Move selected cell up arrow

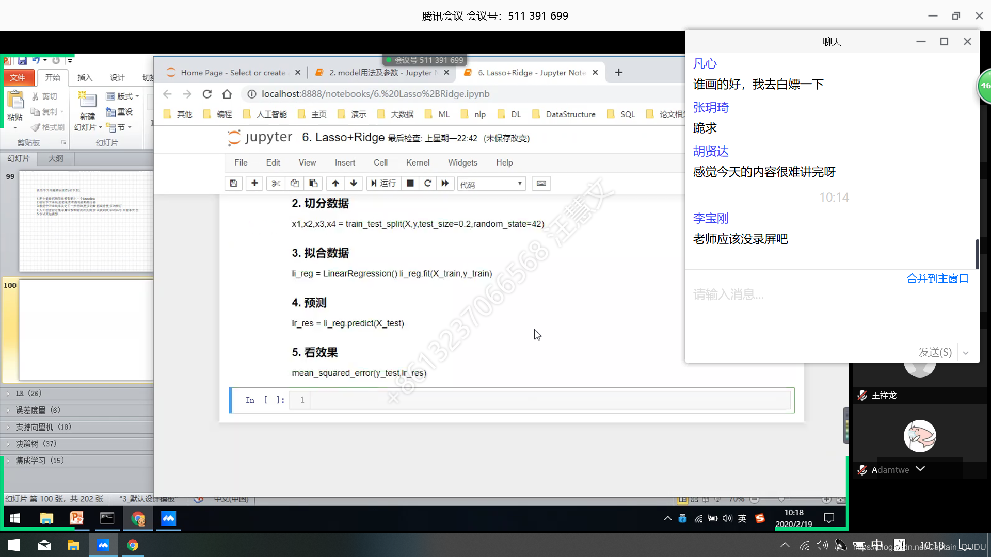click(335, 184)
